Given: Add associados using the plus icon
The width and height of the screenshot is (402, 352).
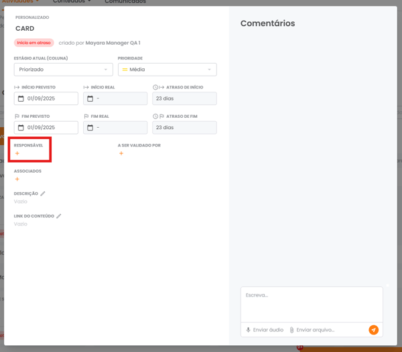Looking at the screenshot, I should [x=17, y=179].
